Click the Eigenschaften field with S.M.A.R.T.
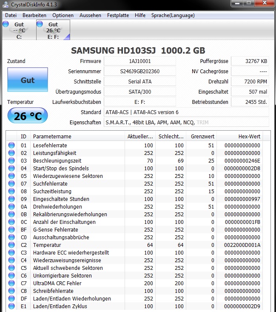 click(x=186, y=122)
